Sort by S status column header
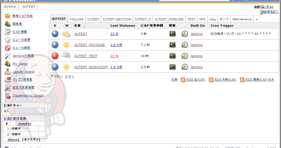 pyautogui.click(x=55, y=26)
